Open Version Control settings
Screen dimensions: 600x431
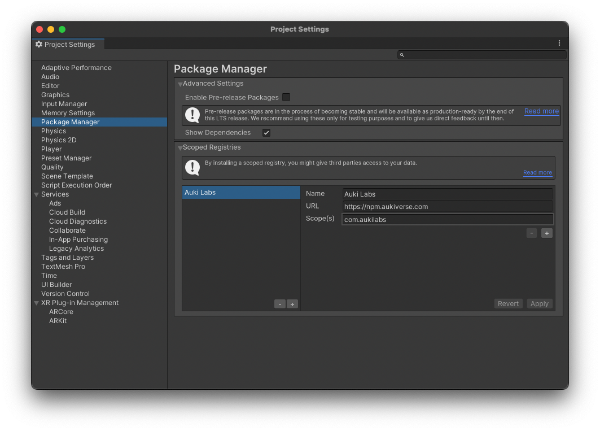[65, 294]
